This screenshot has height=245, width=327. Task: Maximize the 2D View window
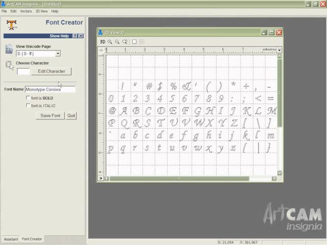pos(271,33)
